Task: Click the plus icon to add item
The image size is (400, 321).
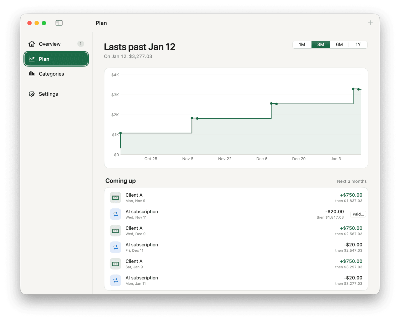Action: (370, 23)
